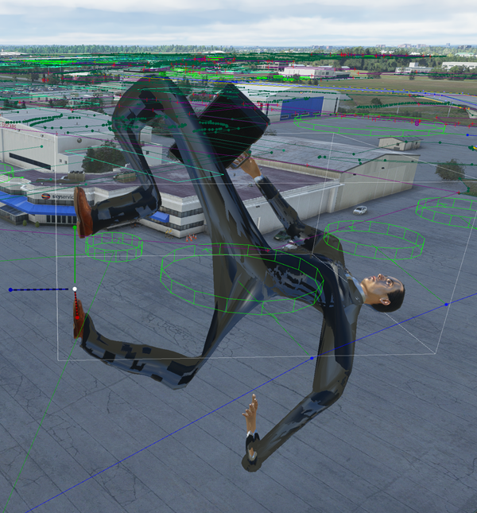This screenshot has width=477, height=513.
Task: Select the small green wireframe cylinder beside the gizmo
Action: click(114, 246)
